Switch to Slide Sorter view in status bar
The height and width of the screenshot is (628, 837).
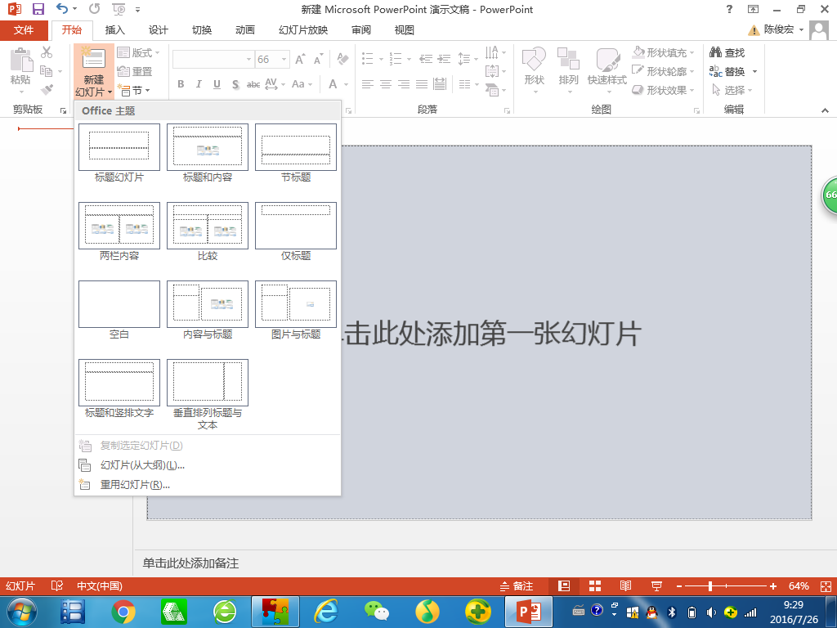click(595, 585)
